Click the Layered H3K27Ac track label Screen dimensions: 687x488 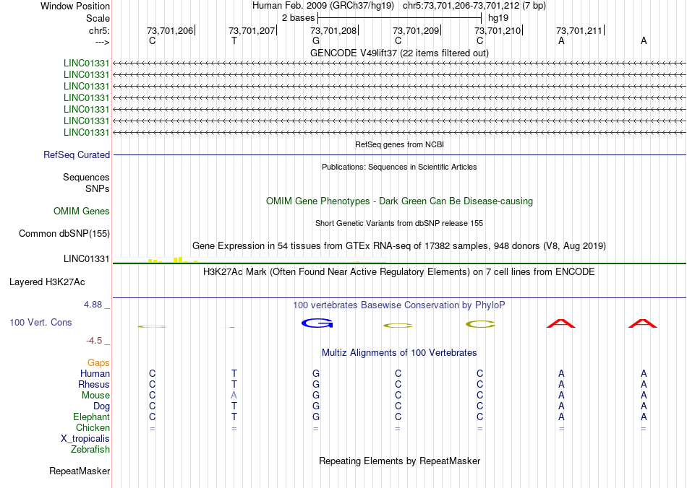[x=47, y=282]
